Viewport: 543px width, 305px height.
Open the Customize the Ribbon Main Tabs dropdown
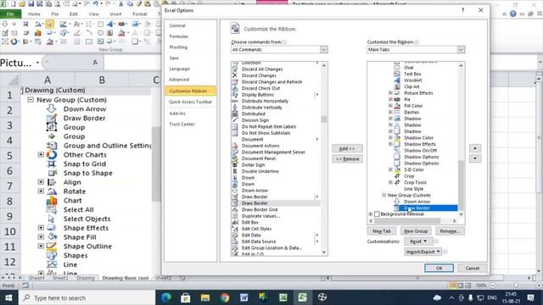pyautogui.click(x=461, y=49)
